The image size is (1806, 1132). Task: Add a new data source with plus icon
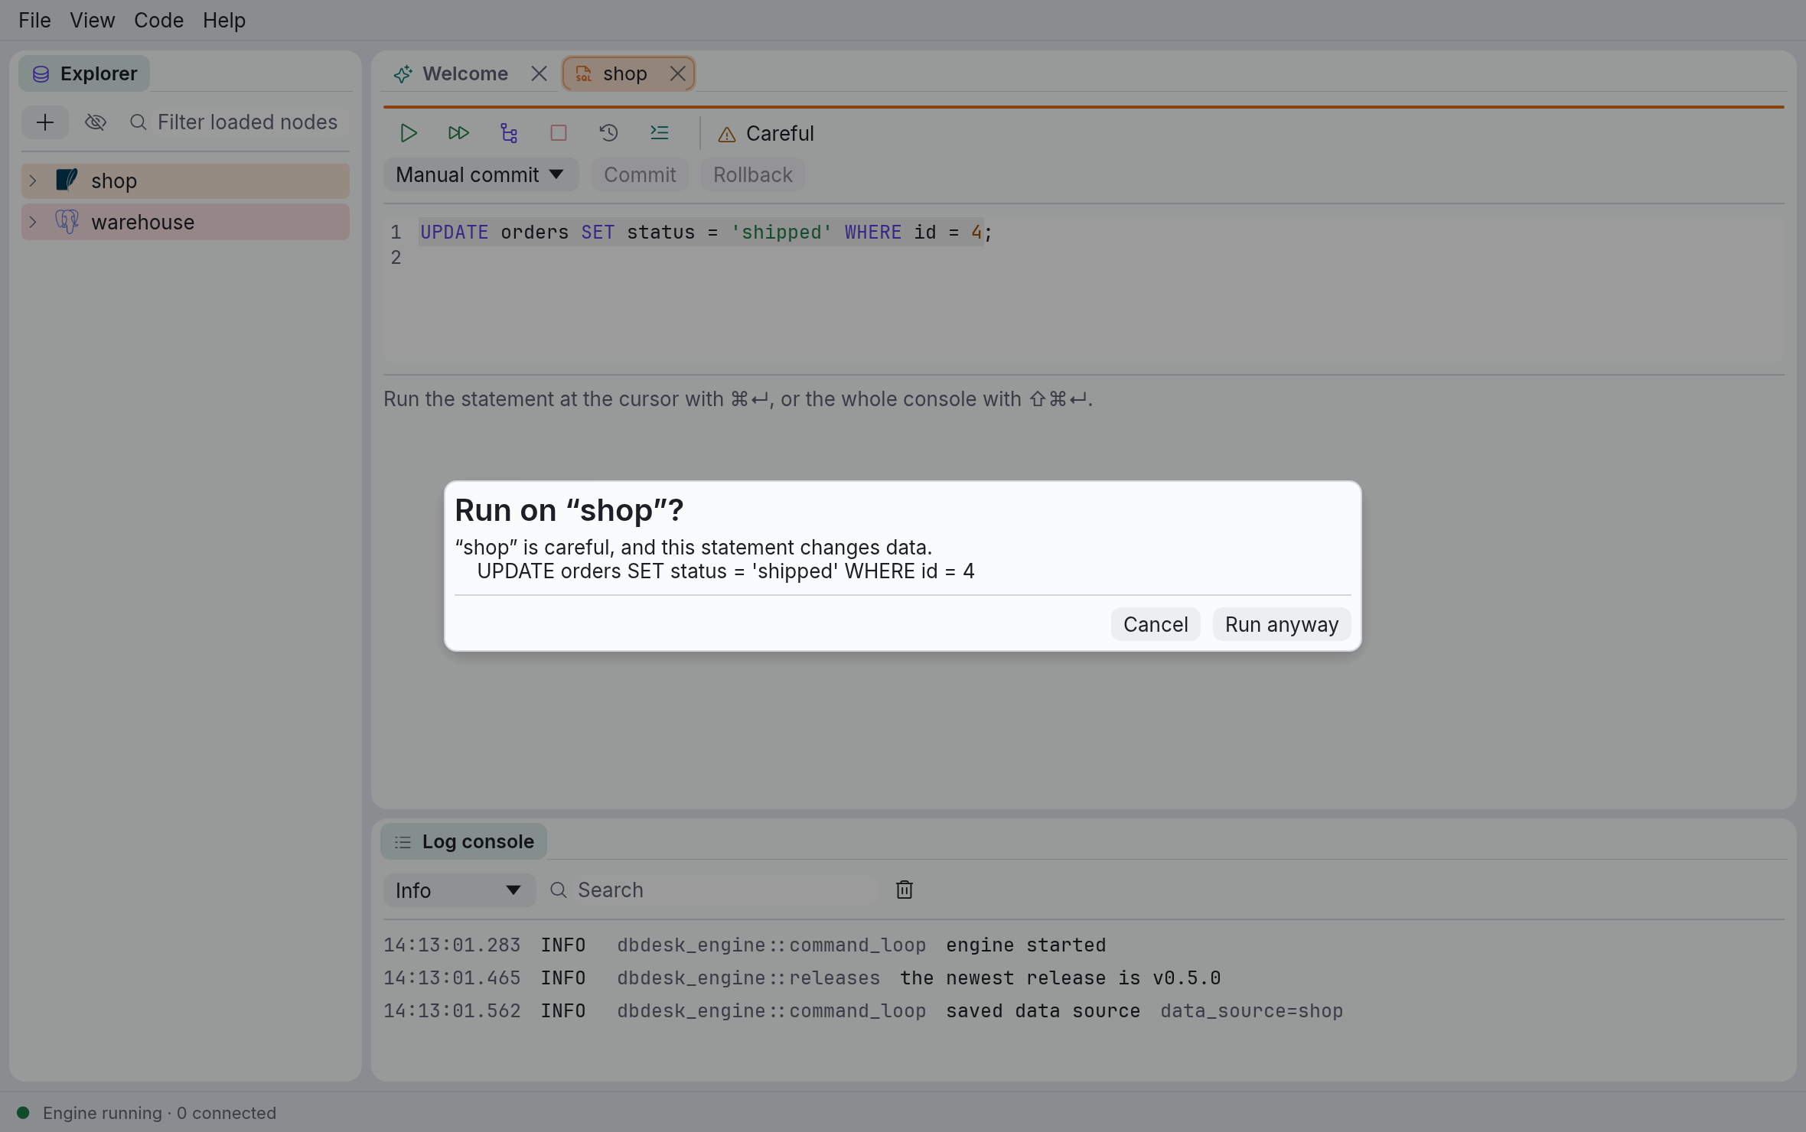(x=45, y=122)
